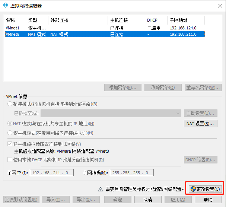Click 已连接 cell in VMnet1 row
Screen dimensions: 226x207
point(117,28)
